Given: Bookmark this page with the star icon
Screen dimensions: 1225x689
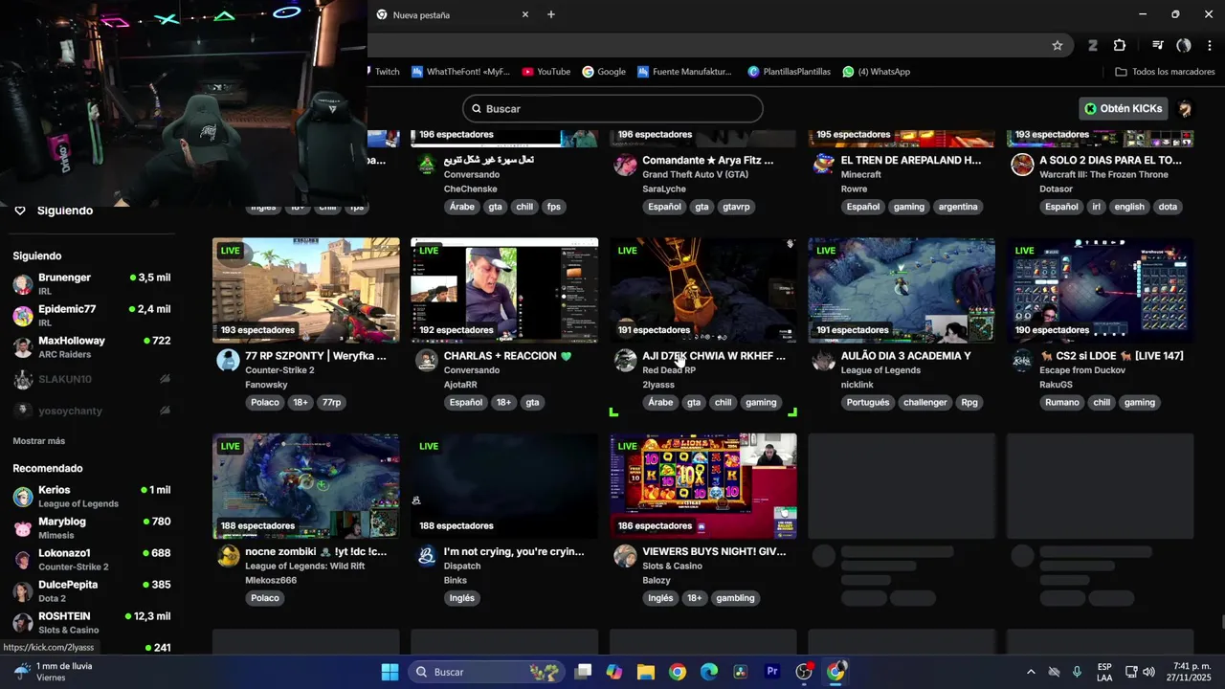Looking at the screenshot, I should coord(1058,45).
